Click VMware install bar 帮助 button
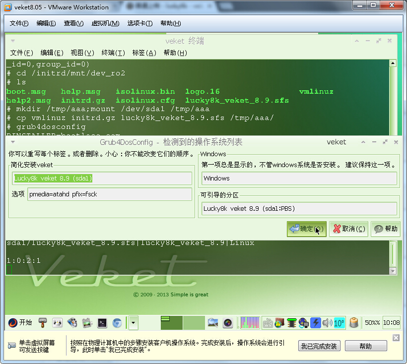407x364 pixels. pos(365,346)
